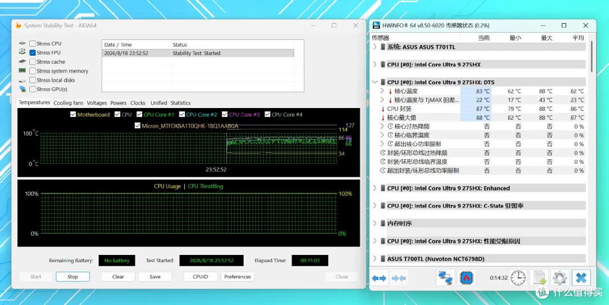Toggle the Motherboard graph checkbox
Screen dimensions: 609x305
coord(73,114)
